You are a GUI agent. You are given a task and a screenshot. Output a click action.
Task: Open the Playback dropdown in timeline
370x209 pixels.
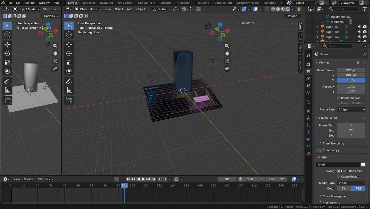pyautogui.click(x=46, y=179)
